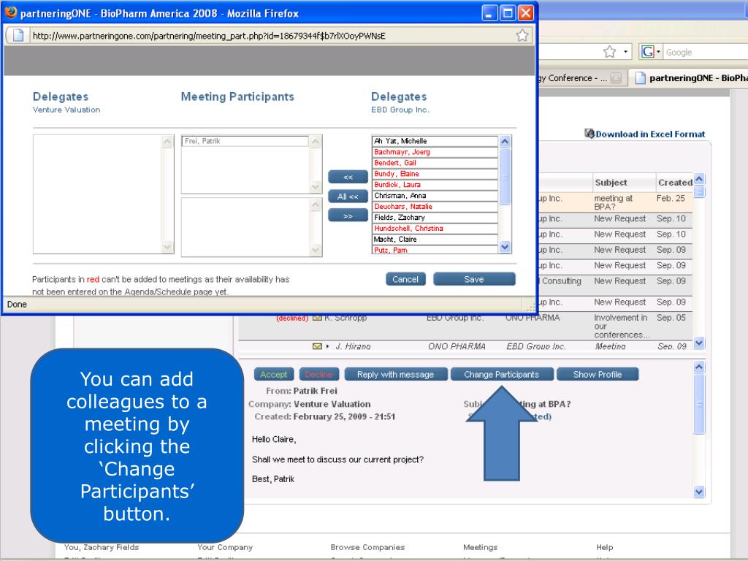Select delegate Ah Yat, Michelle
The image size is (748, 561).
tap(435, 141)
